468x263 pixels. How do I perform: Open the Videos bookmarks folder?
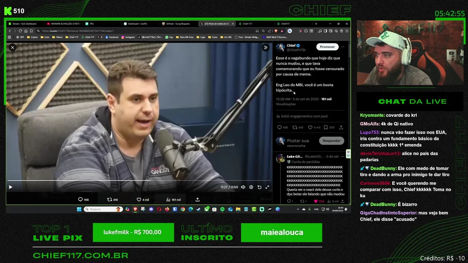[x=57, y=37]
